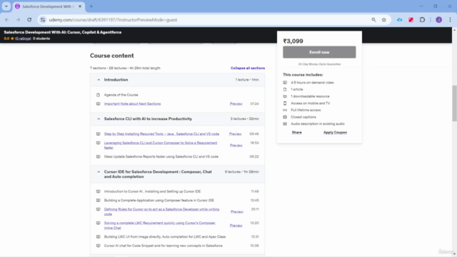Click the browser forward arrow
Screen dimensions: 457x257
(18, 20)
